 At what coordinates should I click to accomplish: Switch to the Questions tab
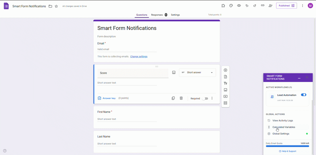pos(142,15)
